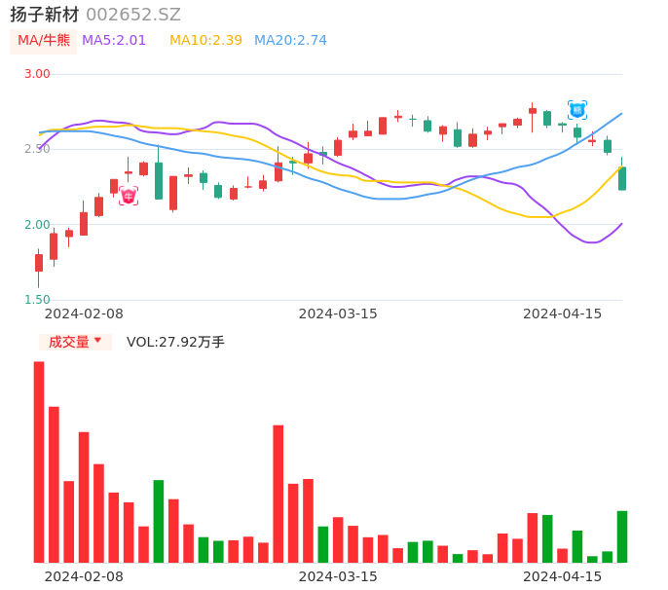Click the red arrow beside 成交量

pos(97,341)
